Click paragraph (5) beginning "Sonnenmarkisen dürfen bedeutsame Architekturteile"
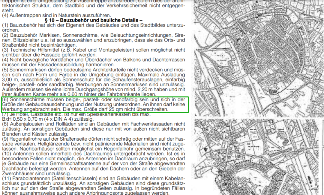 [93, 82]
